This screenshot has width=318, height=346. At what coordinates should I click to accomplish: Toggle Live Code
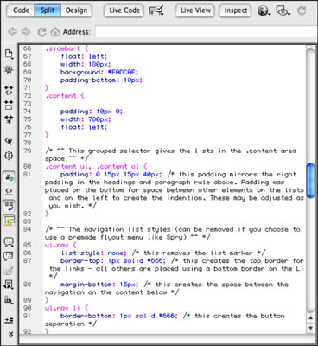(124, 10)
